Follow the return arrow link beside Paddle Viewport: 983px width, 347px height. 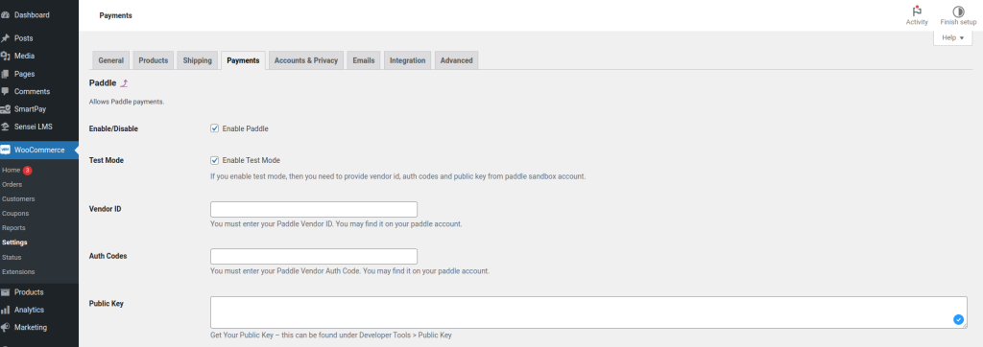tap(124, 83)
